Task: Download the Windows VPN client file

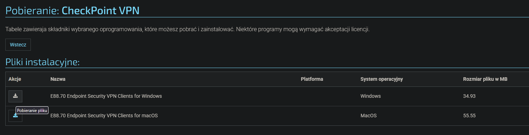Action: pyautogui.click(x=15, y=96)
